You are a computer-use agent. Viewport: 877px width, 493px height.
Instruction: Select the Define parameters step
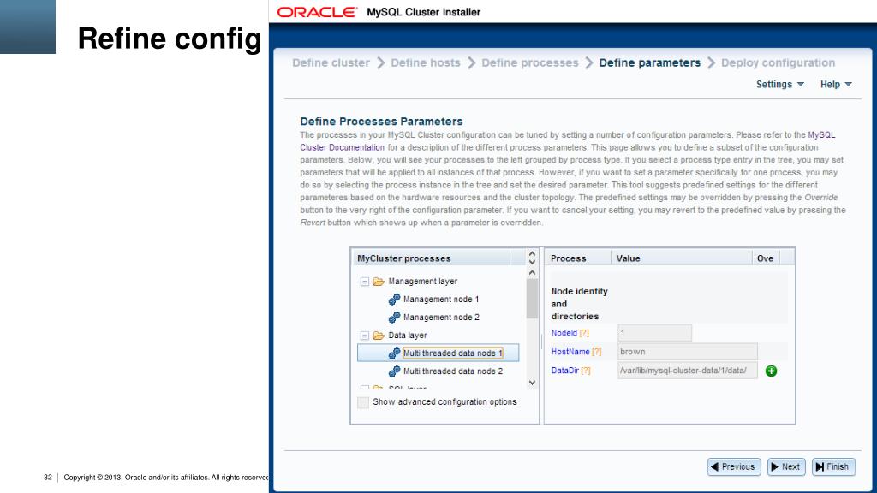pyautogui.click(x=649, y=62)
